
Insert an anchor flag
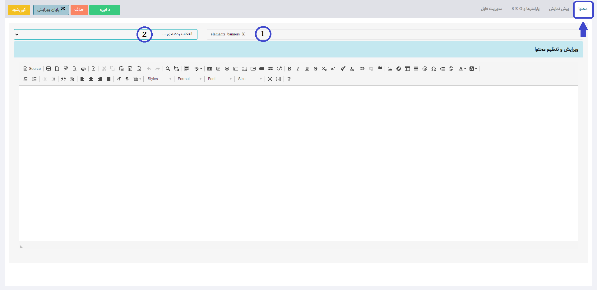click(380, 69)
